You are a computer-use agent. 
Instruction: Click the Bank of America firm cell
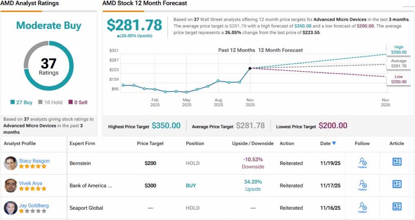tap(91, 186)
